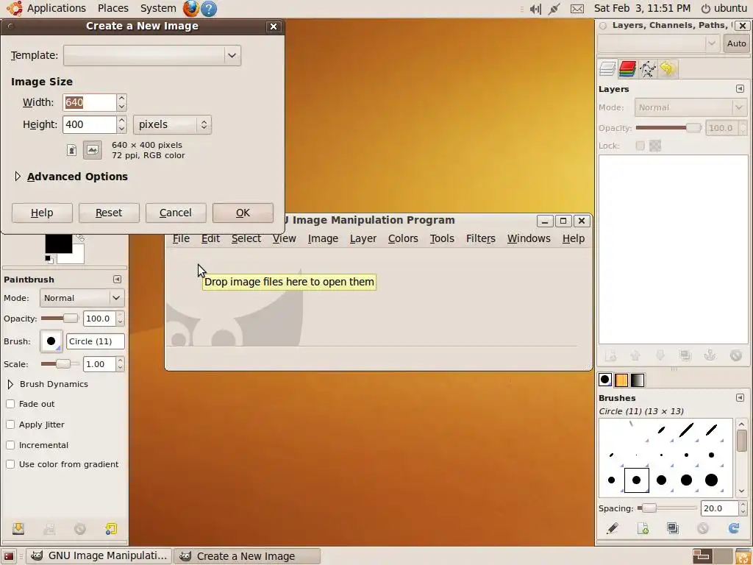Click the brush preview icon in Paintbrush options
The image size is (753, 565).
tap(51, 341)
